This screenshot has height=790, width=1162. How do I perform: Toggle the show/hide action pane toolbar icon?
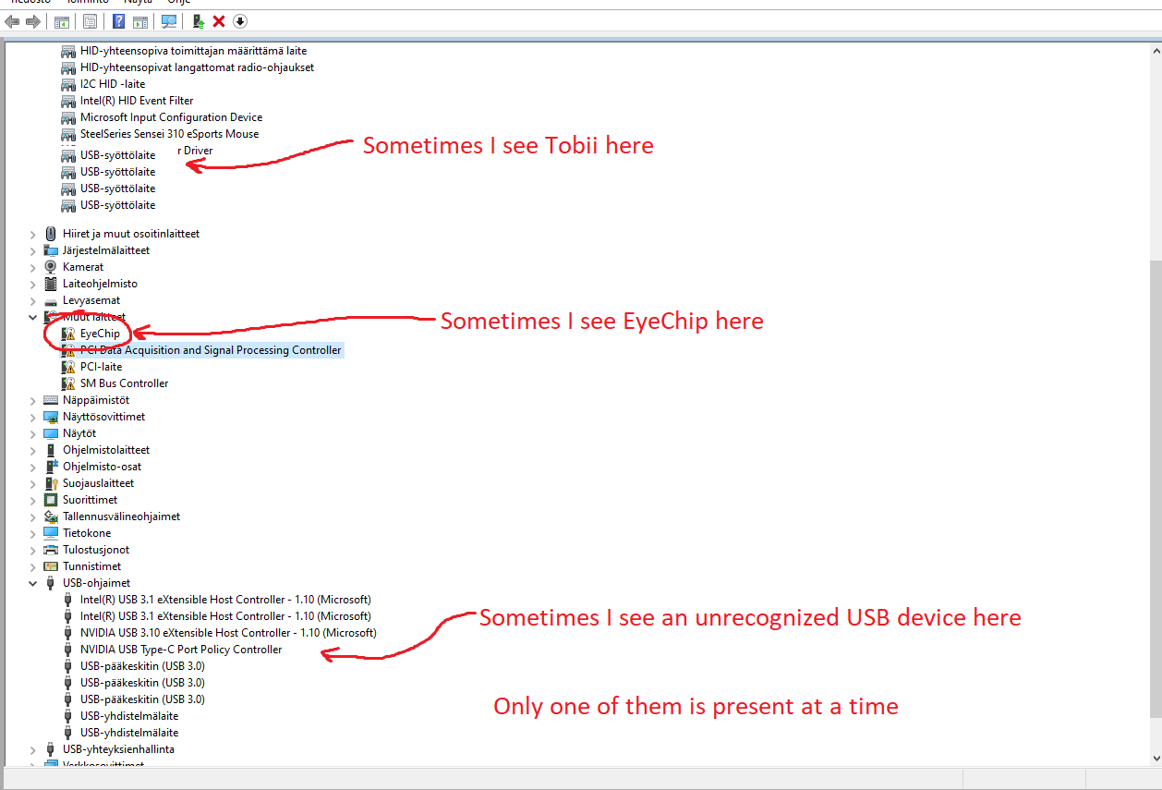pyautogui.click(x=139, y=21)
